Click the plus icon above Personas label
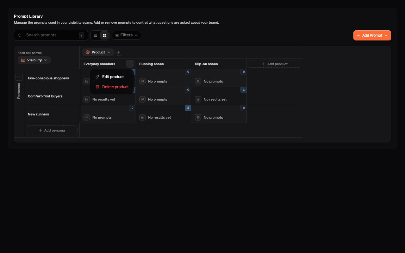The image size is (405, 253). click(x=19, y=77)
